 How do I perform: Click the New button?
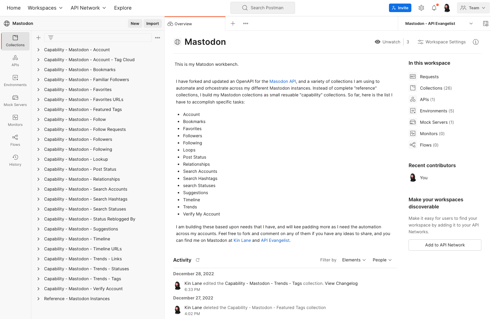pyautogui.click(x=135, y=23)
